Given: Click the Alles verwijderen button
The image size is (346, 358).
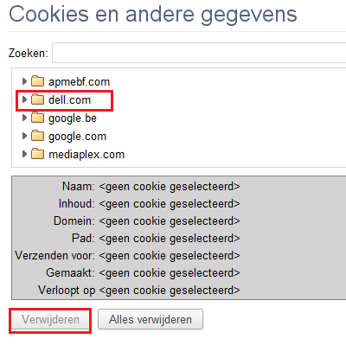Looking at the screenshot, I should [x=151, y=319].
